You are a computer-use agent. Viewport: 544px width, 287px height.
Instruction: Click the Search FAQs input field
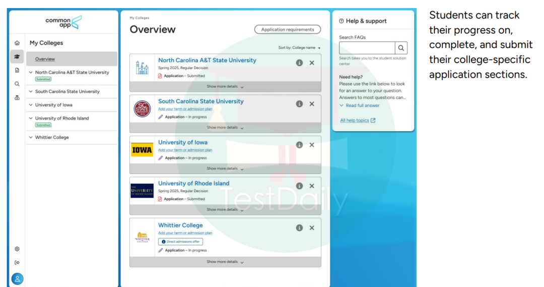(367, 48)
